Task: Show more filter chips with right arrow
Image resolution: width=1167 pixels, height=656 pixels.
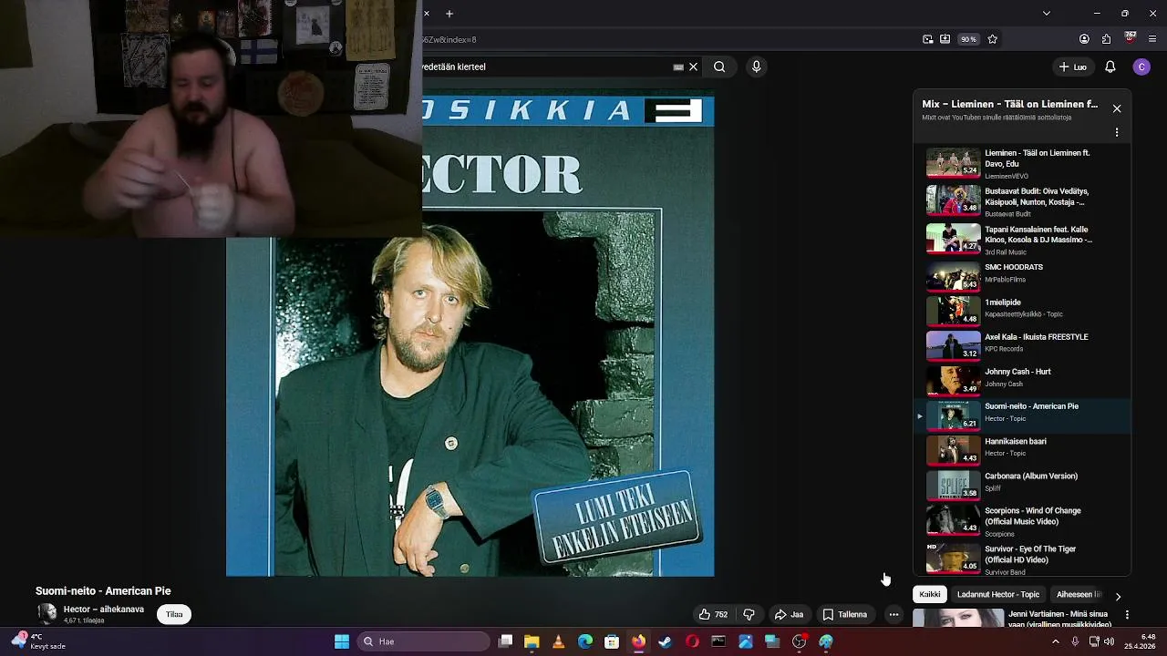Action: click(x=1119, y=596)
